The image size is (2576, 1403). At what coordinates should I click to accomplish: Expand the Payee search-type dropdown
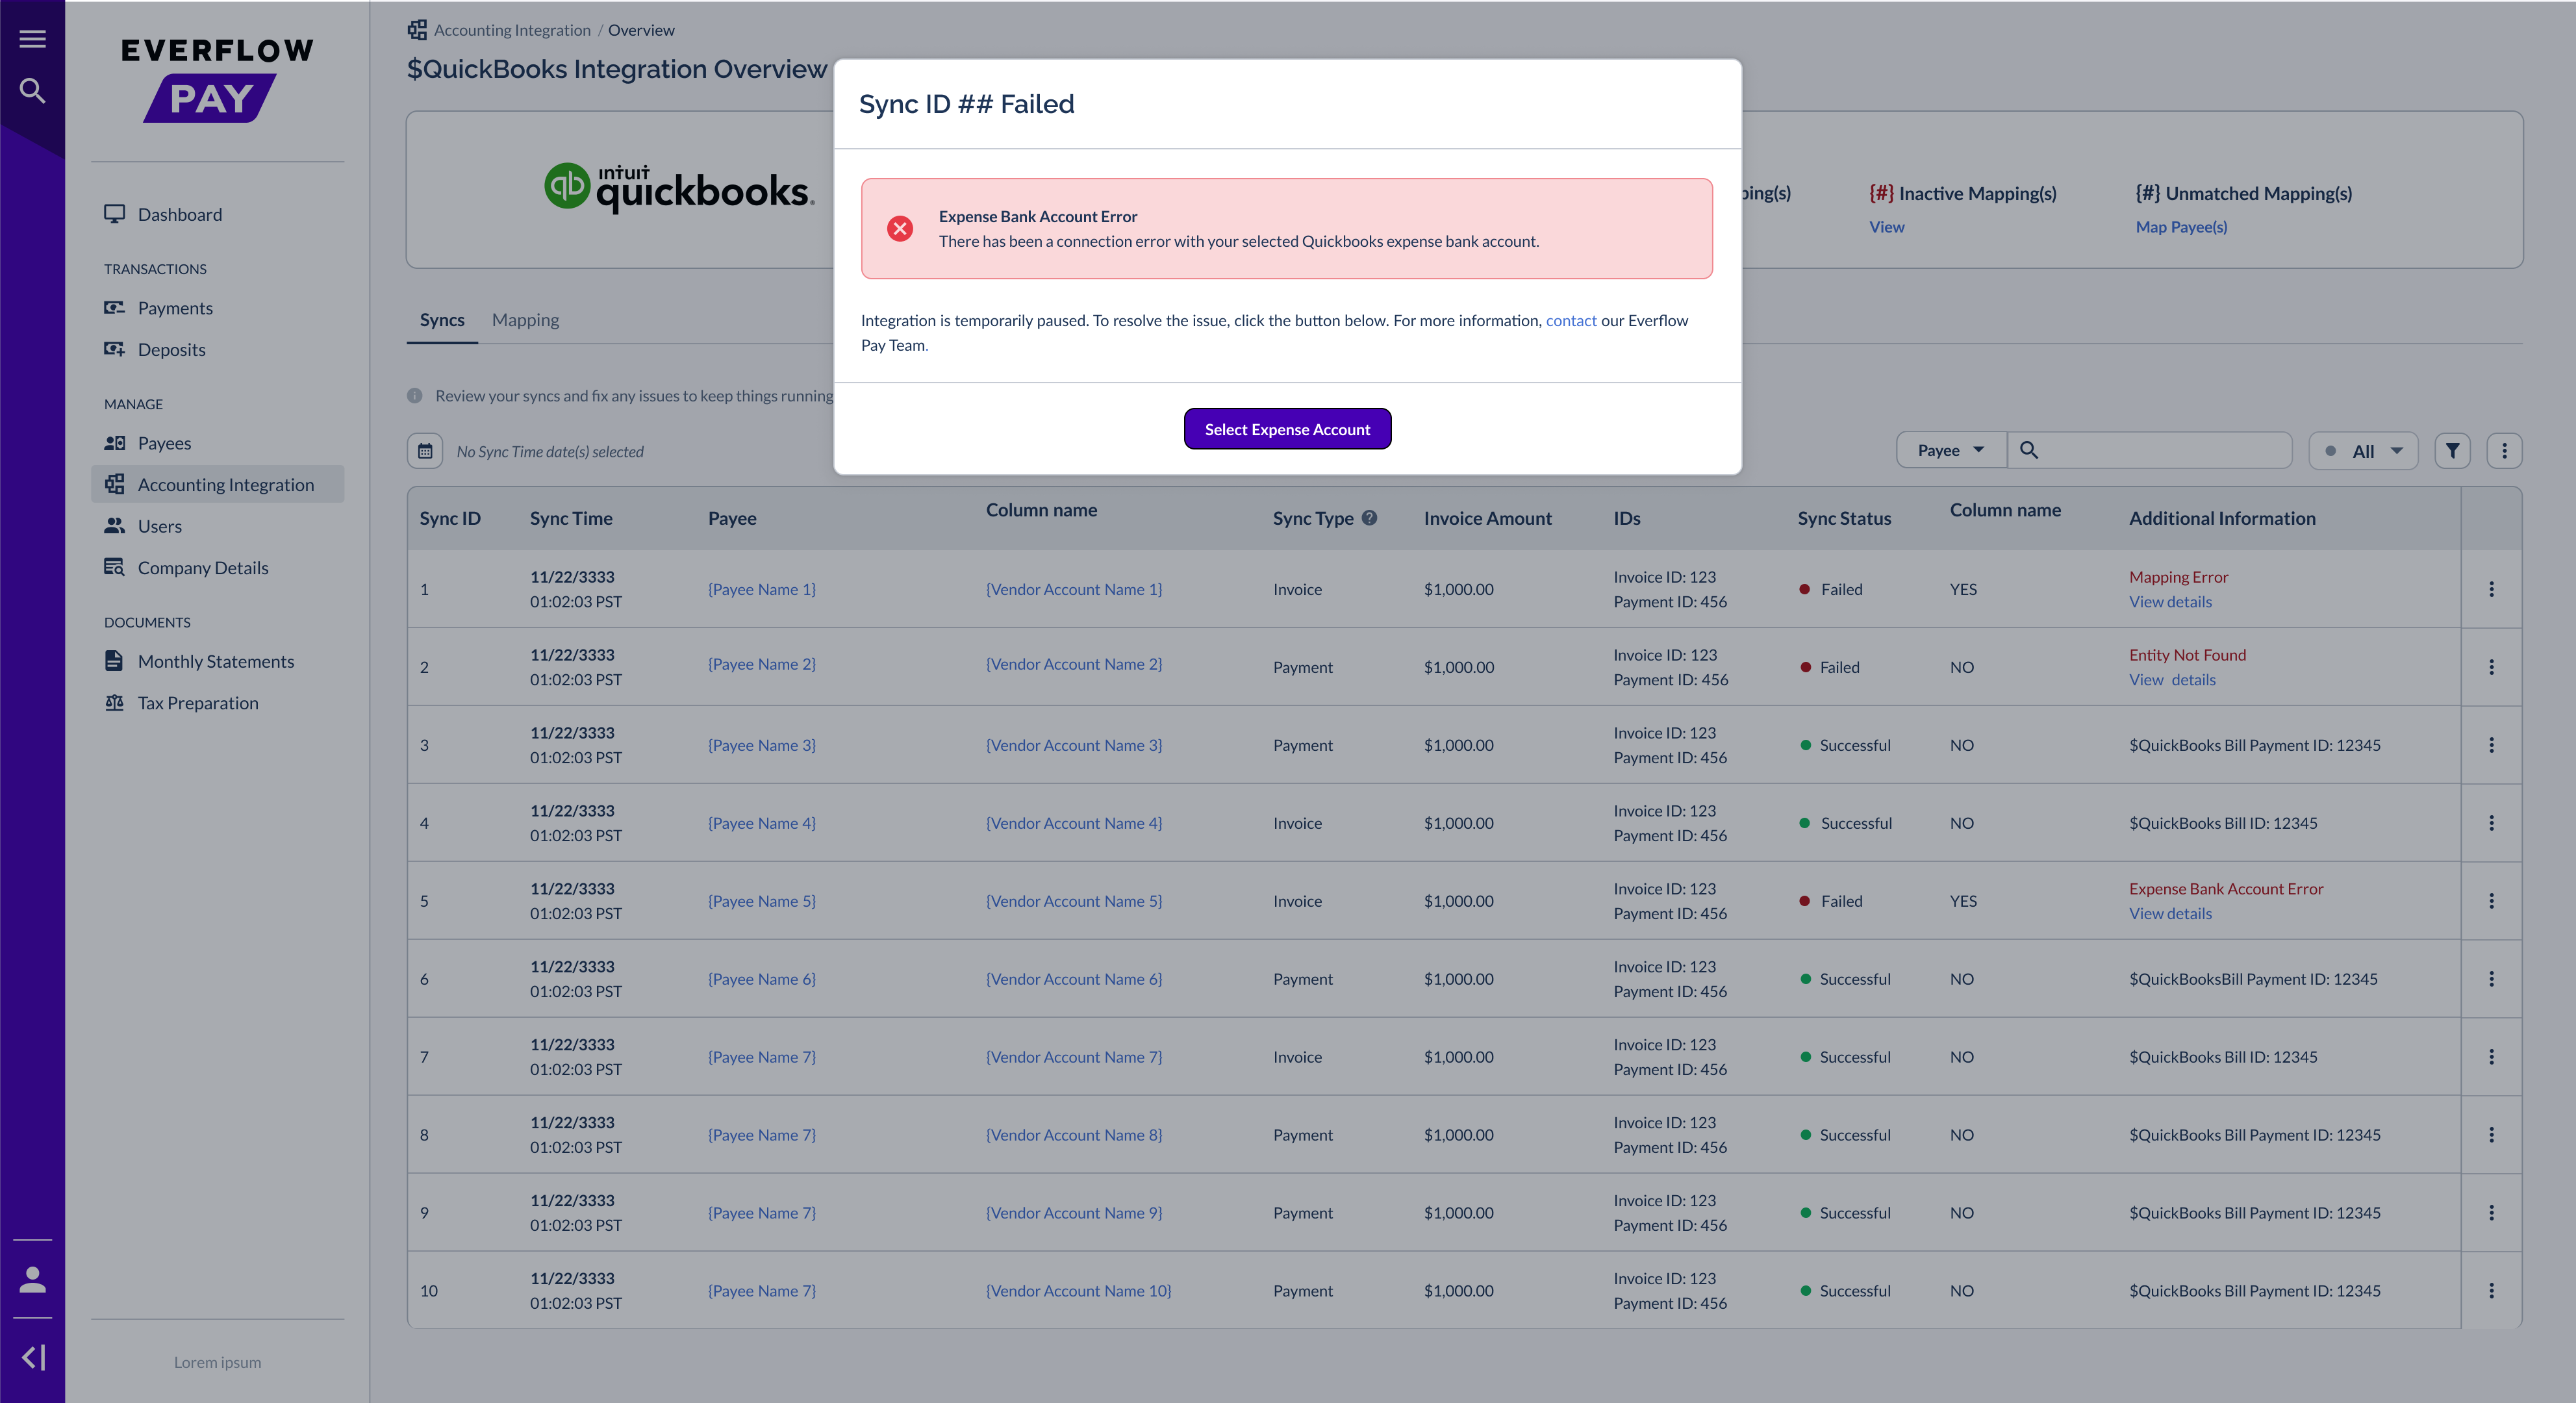tap(1951, 450)
